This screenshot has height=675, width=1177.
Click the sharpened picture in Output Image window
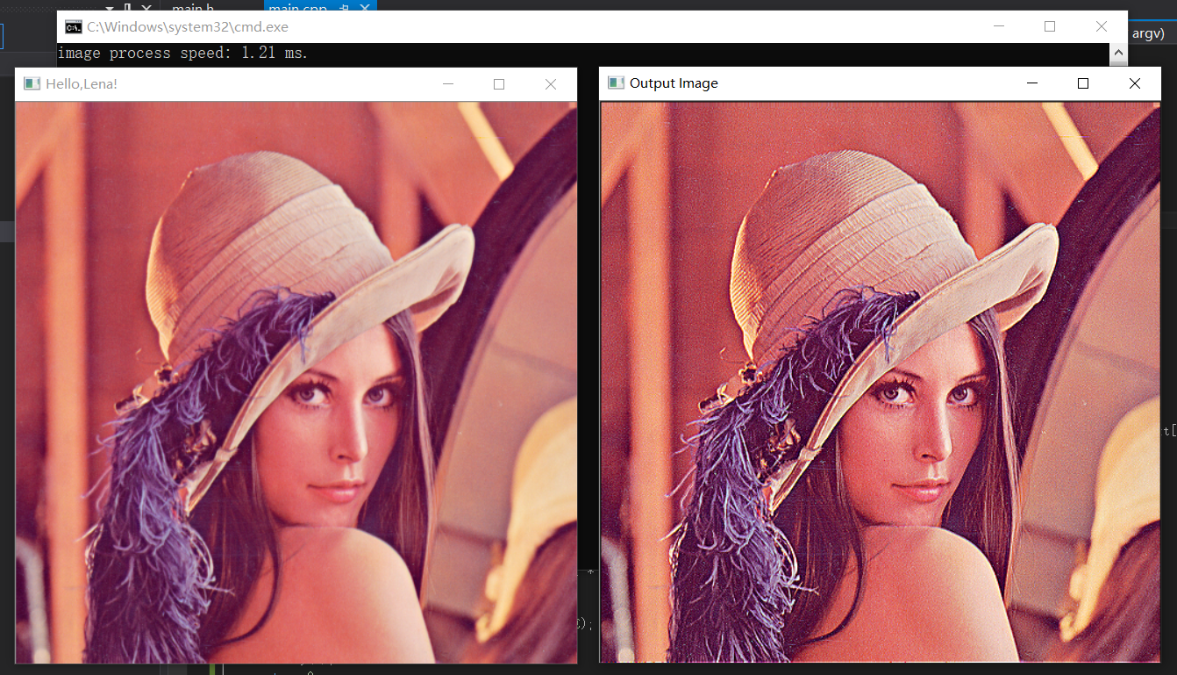(880, 382)
